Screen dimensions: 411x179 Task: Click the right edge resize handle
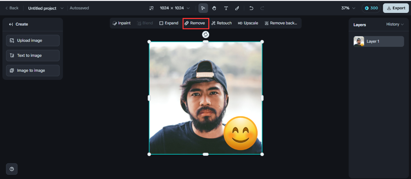262,98
